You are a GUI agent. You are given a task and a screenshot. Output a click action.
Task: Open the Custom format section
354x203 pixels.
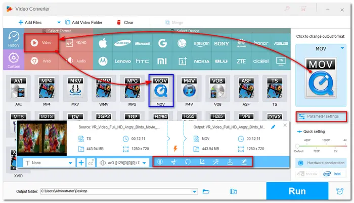pyautogui.click(x=14, y=60)
